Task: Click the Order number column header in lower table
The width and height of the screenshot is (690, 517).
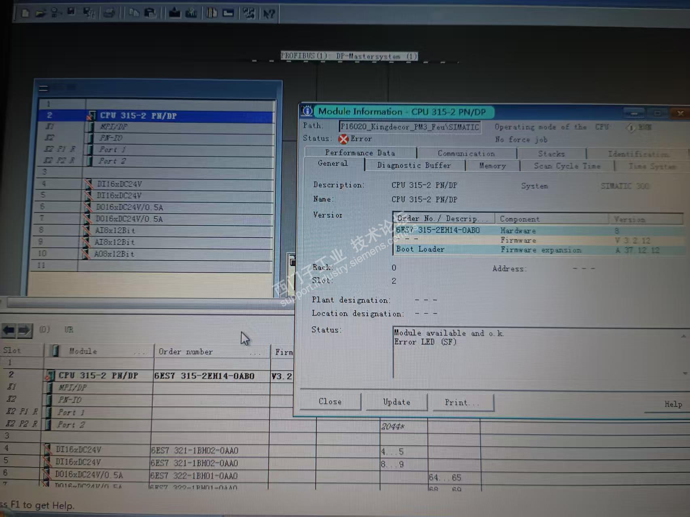Action: coord(212,352)
